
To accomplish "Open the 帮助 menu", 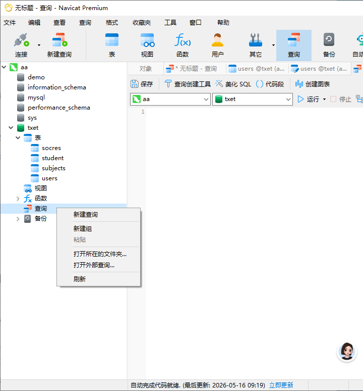I will click(223, 23).
